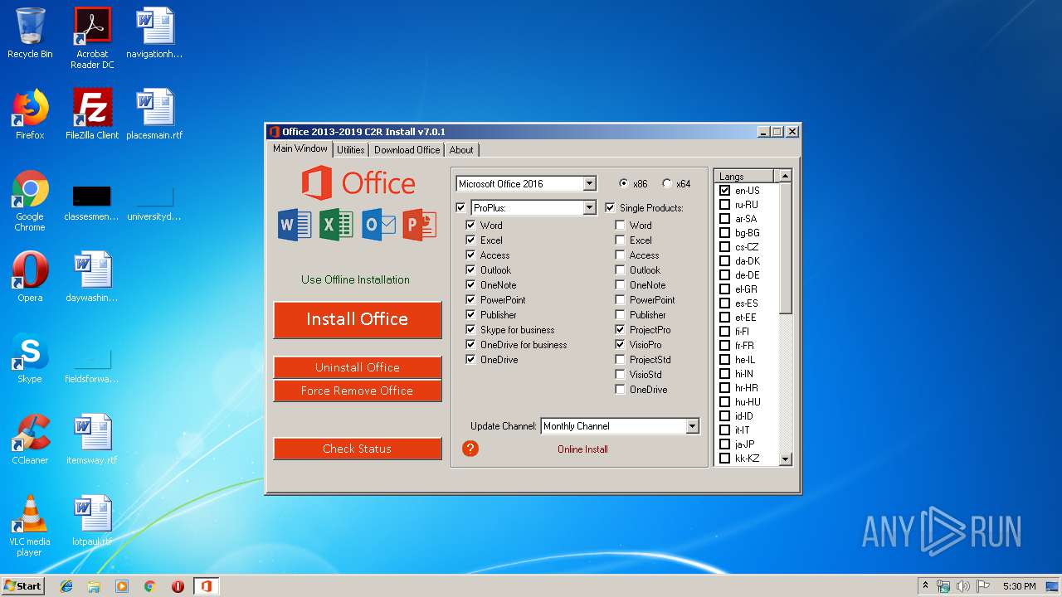Check the ru-RU language checkbox

point(724,204)
